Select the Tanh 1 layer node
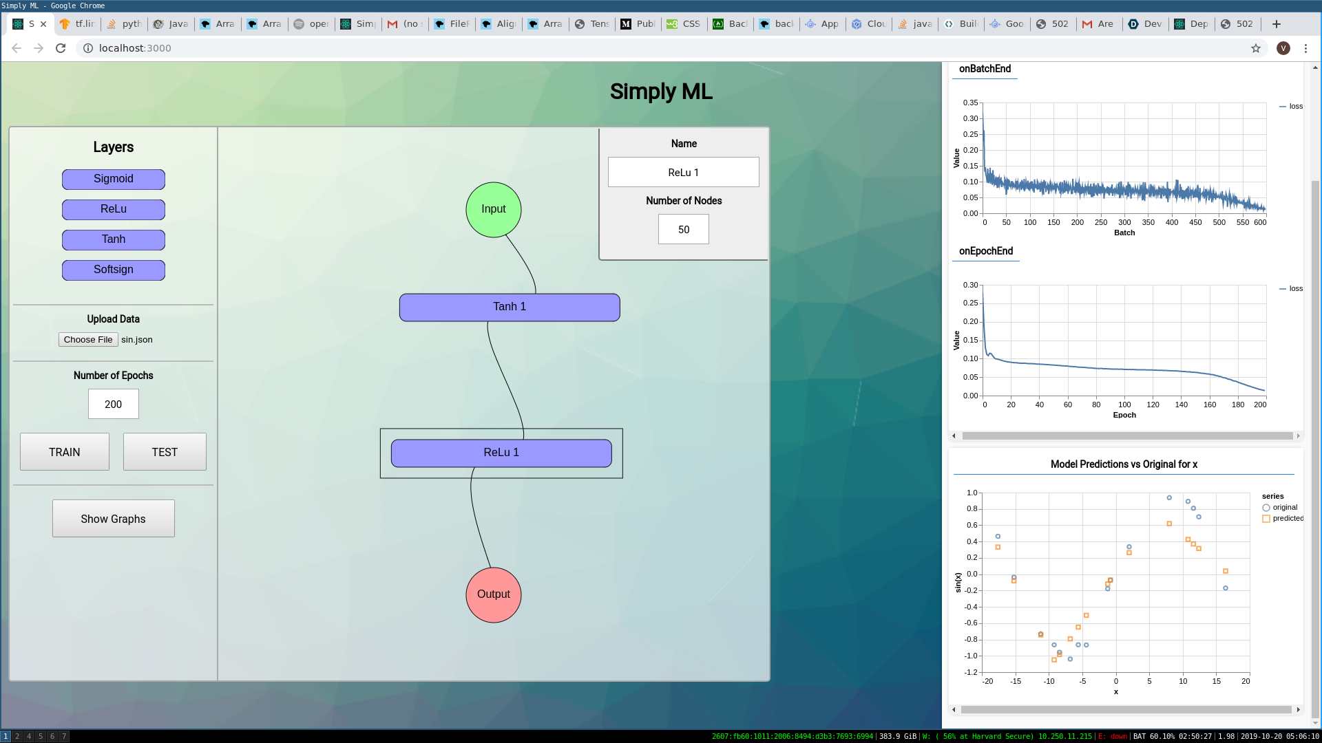The height and width of the screenshot is (743, 1322). pos(510,307)
